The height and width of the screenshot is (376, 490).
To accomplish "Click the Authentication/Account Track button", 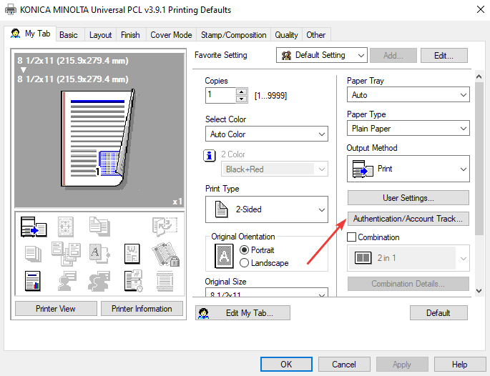I will 408,218.
